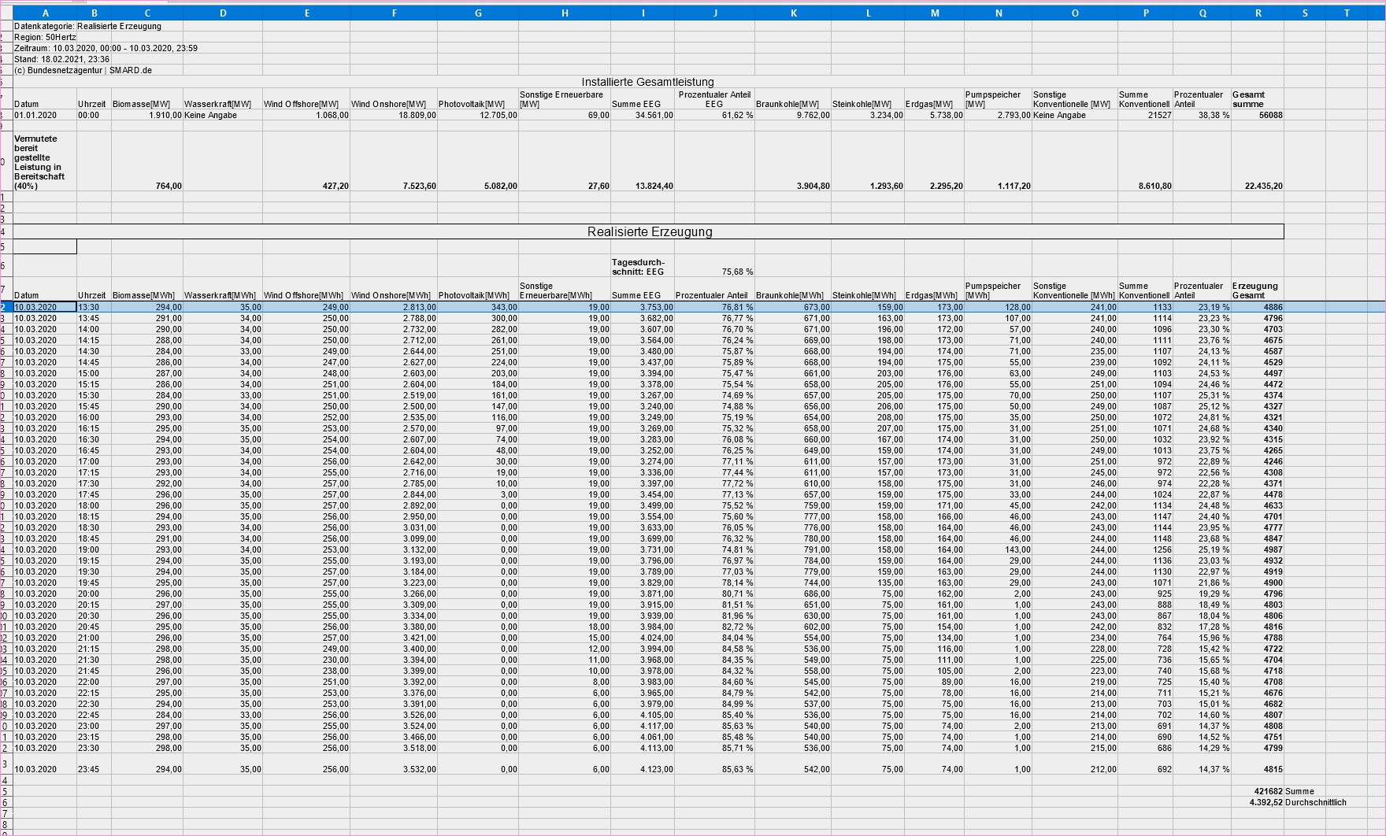
Task: Select total generation '4987'
Action: pos(1258,549)
